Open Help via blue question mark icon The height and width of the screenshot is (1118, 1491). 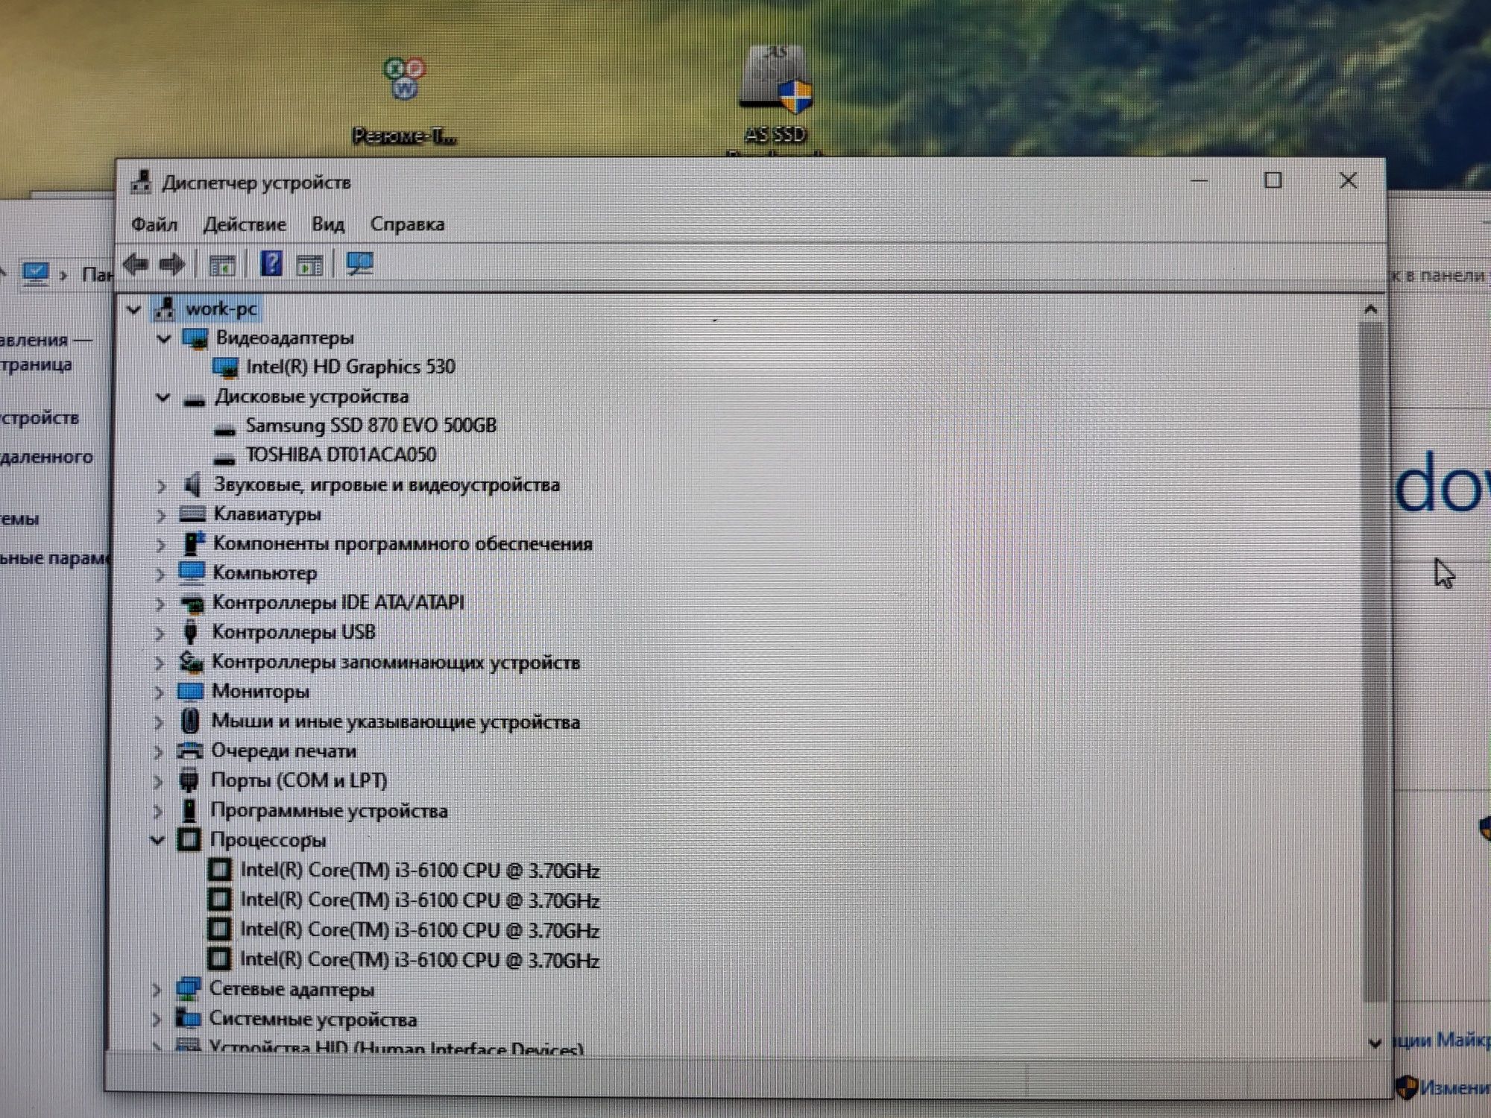[271, 264]
